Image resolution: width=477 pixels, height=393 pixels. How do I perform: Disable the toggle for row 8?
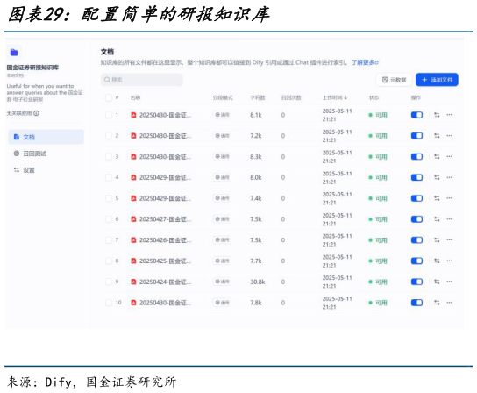point(416,261)
